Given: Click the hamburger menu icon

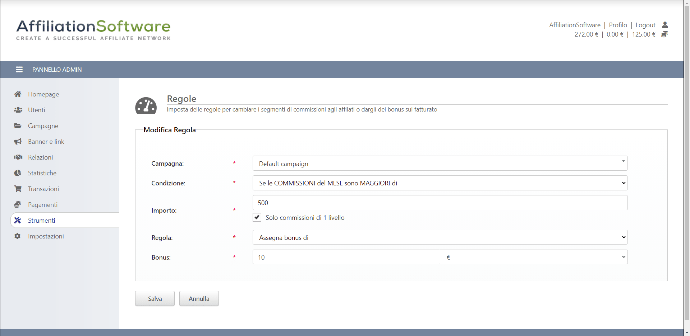Looking at the screenshot, I should coord(19,70).
